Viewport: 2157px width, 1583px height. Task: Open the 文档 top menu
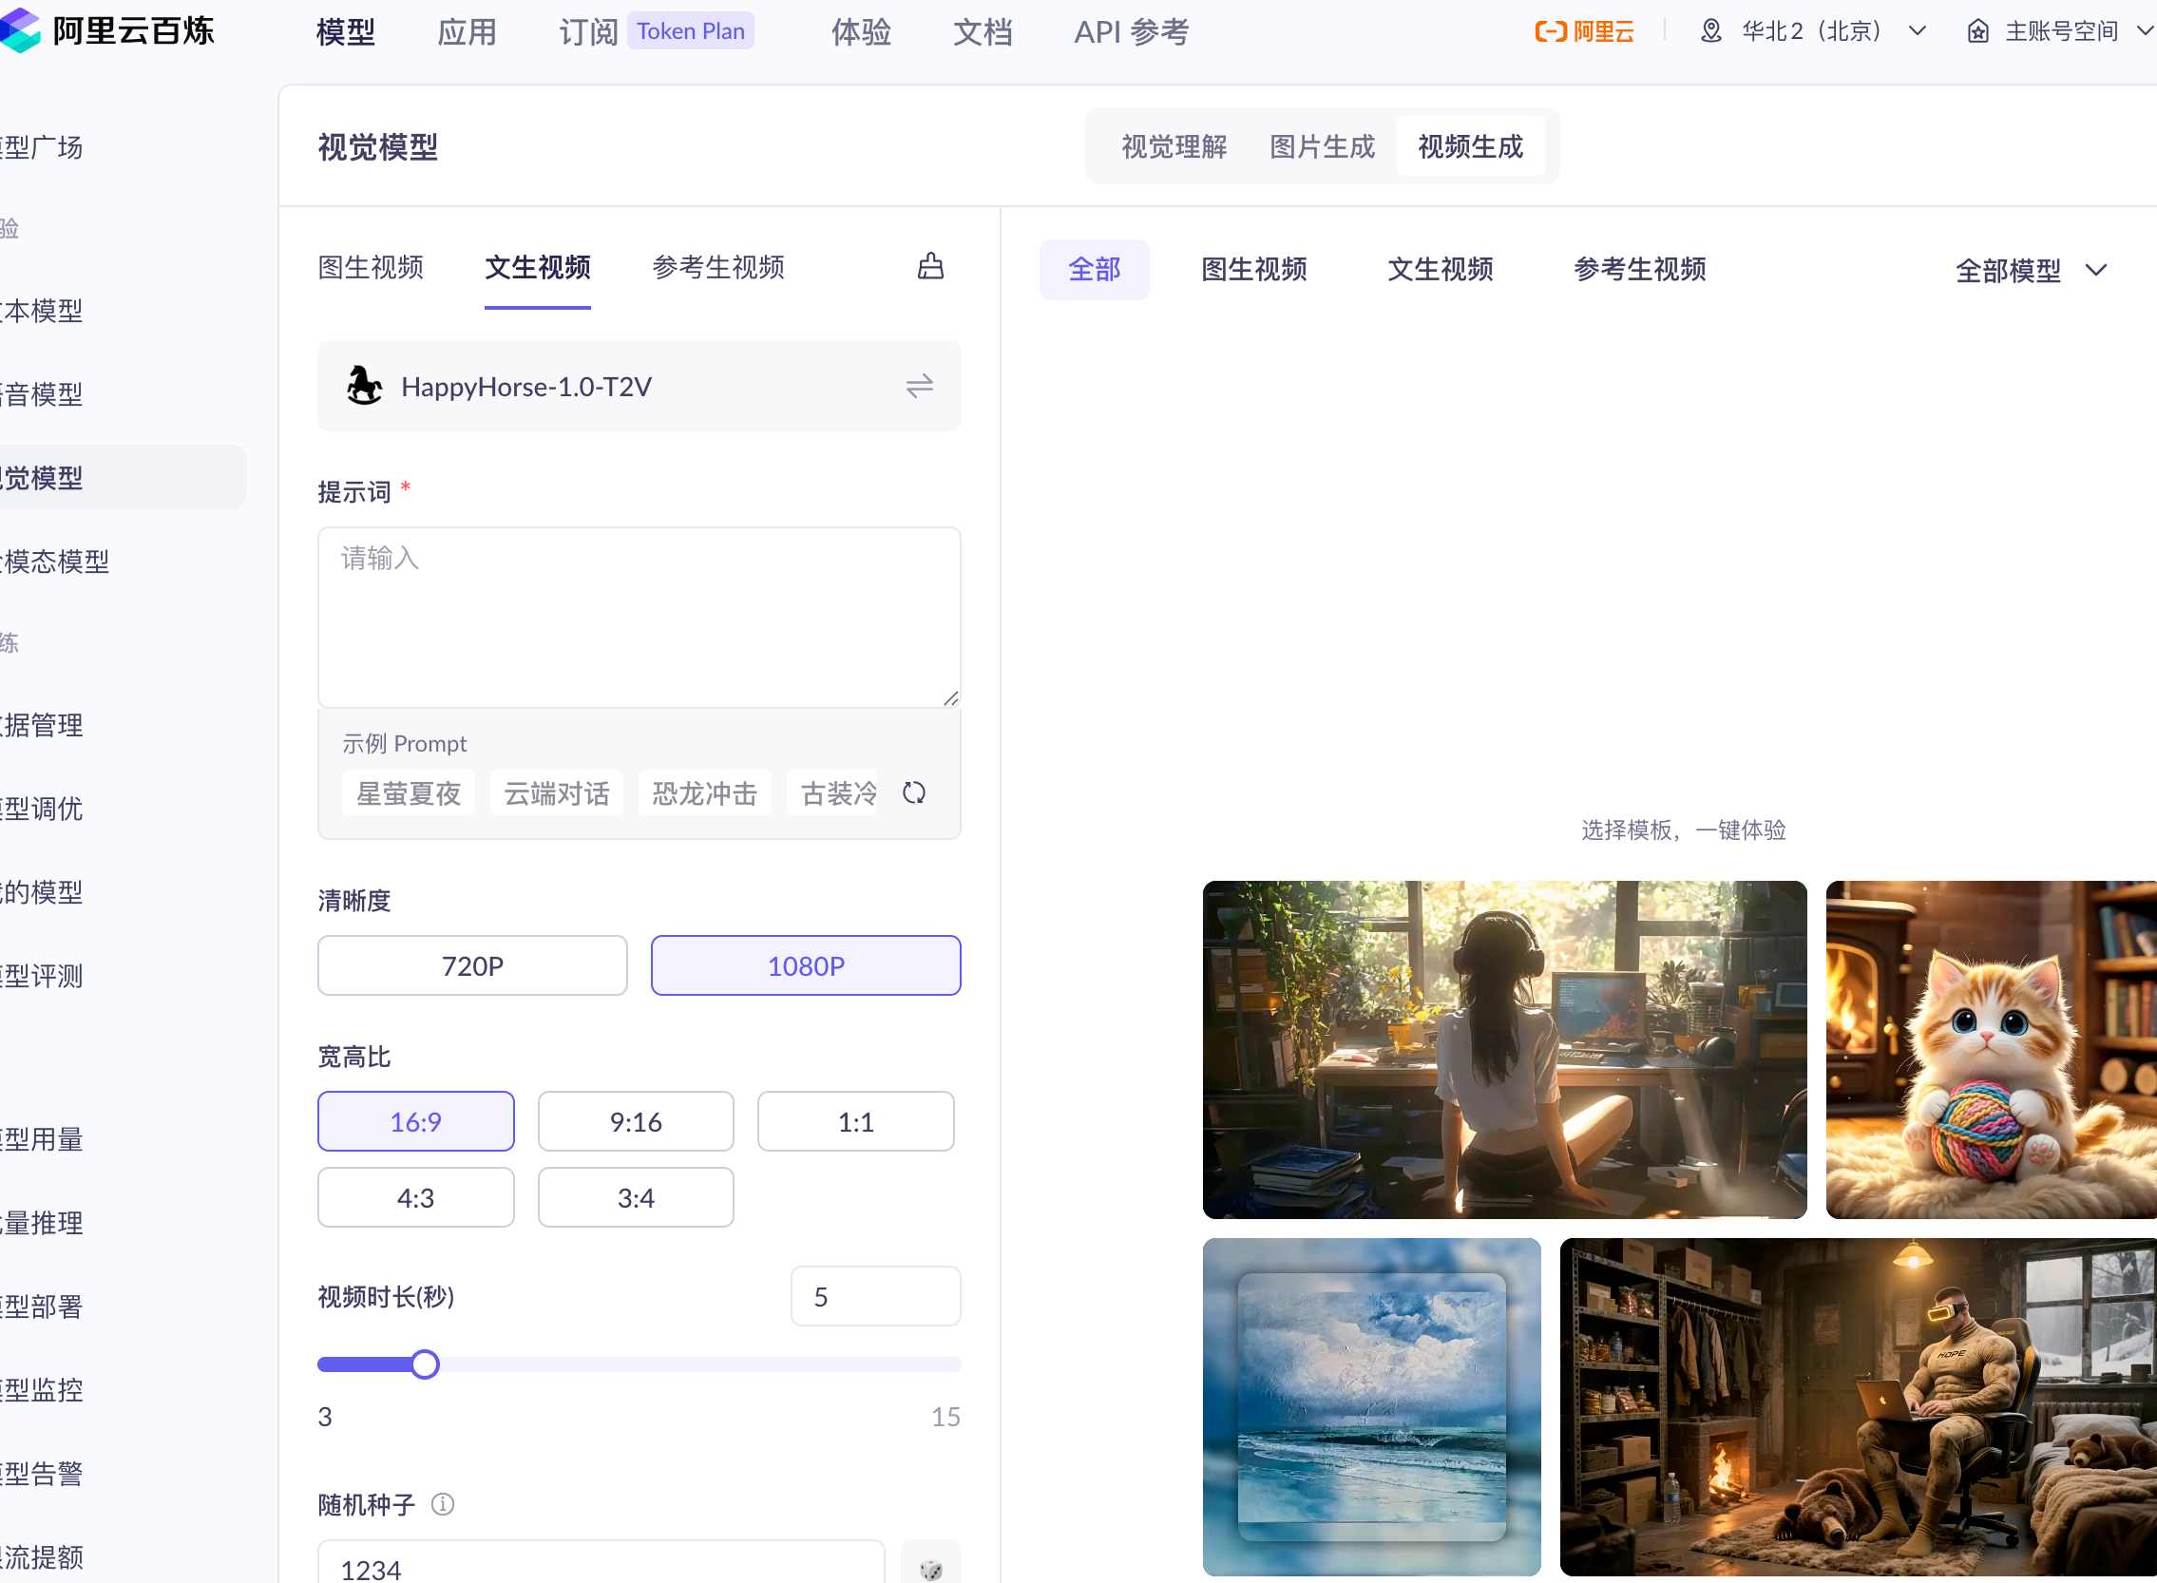tap(983, 32)
